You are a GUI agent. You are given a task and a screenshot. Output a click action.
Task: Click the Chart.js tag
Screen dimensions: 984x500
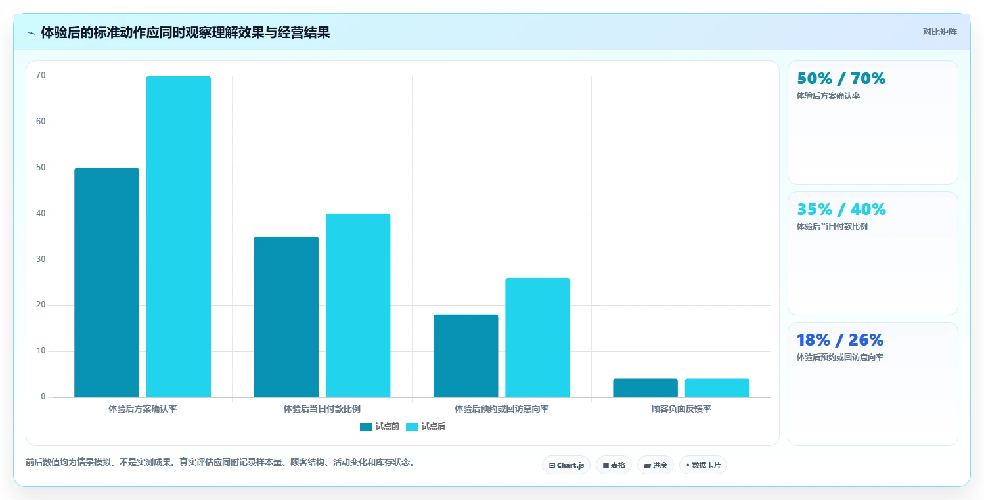click(566, 465)
